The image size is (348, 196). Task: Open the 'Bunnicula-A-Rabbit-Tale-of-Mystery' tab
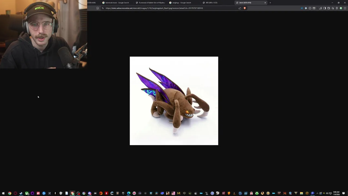click(x=151, y=3)
